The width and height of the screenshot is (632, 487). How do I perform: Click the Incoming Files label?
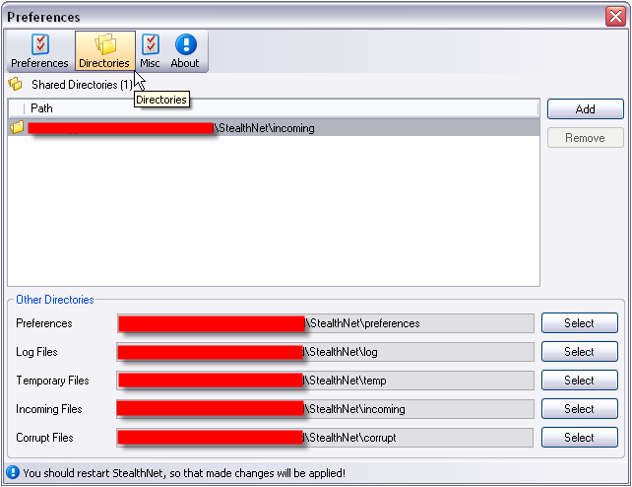click(x=49, y=409)
